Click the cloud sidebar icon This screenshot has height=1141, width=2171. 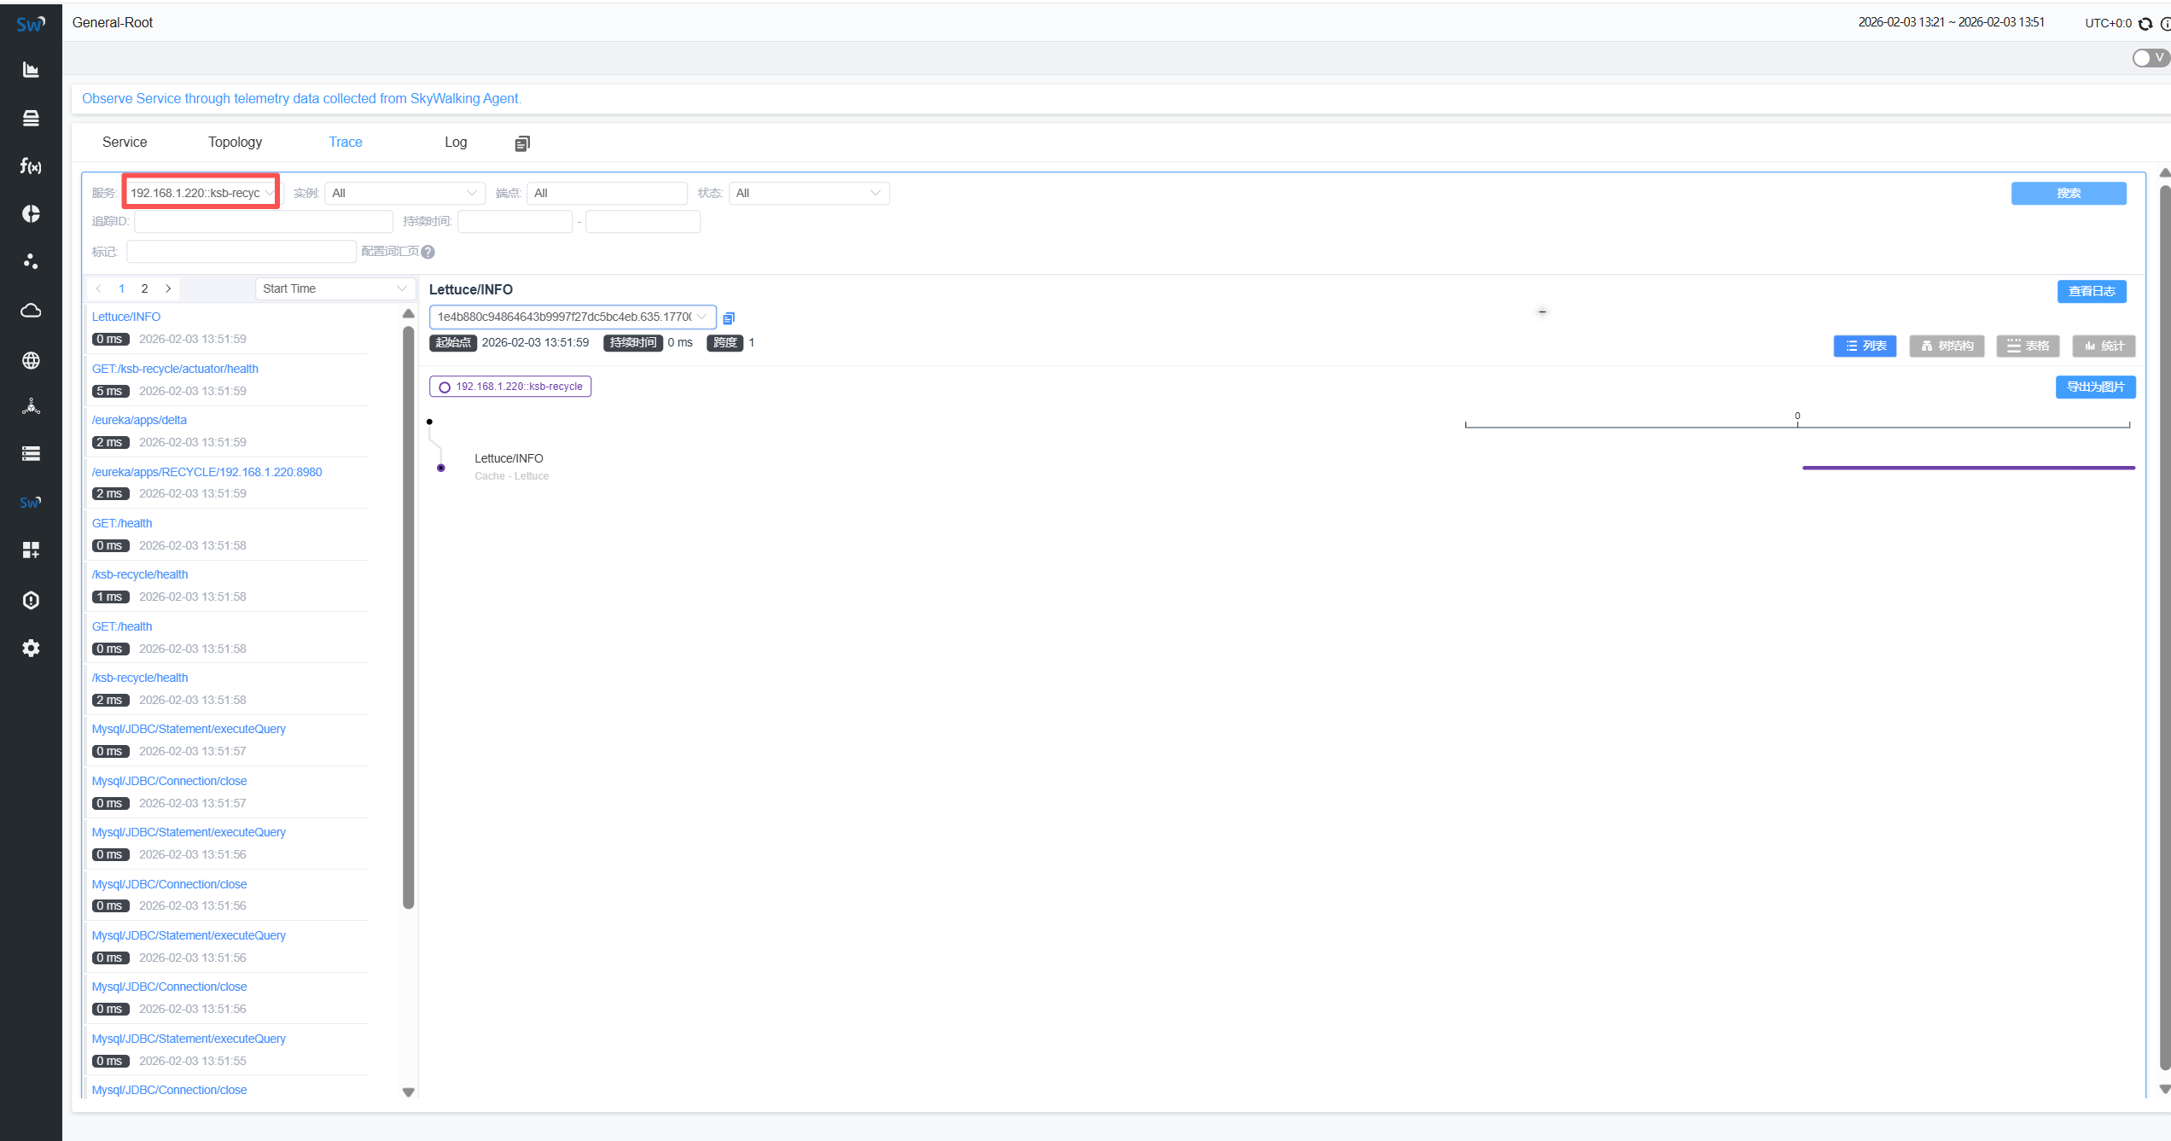pyautogui.click(x=31, y=311)
